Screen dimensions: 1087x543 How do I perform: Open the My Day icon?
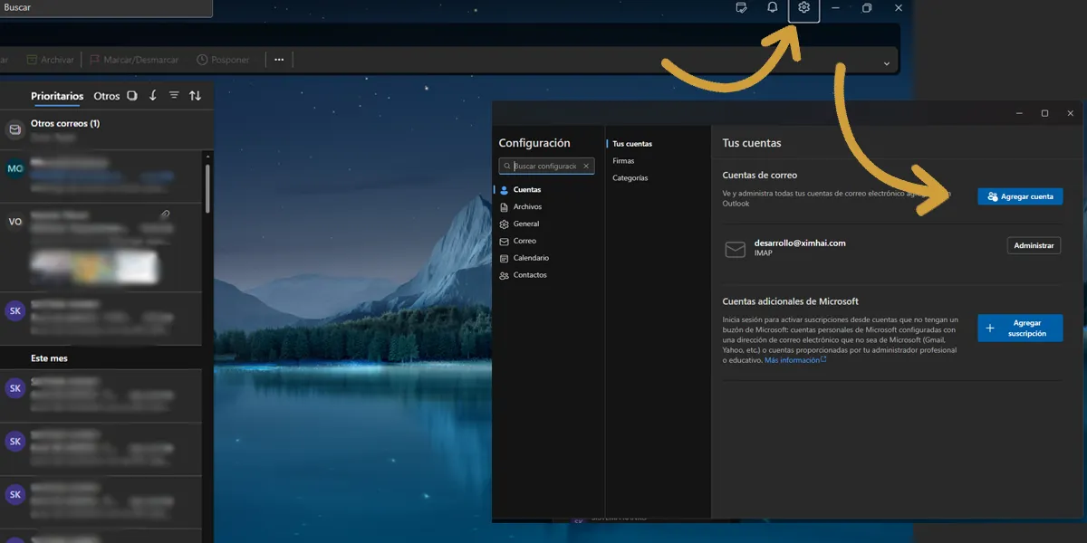pos(742,8)
